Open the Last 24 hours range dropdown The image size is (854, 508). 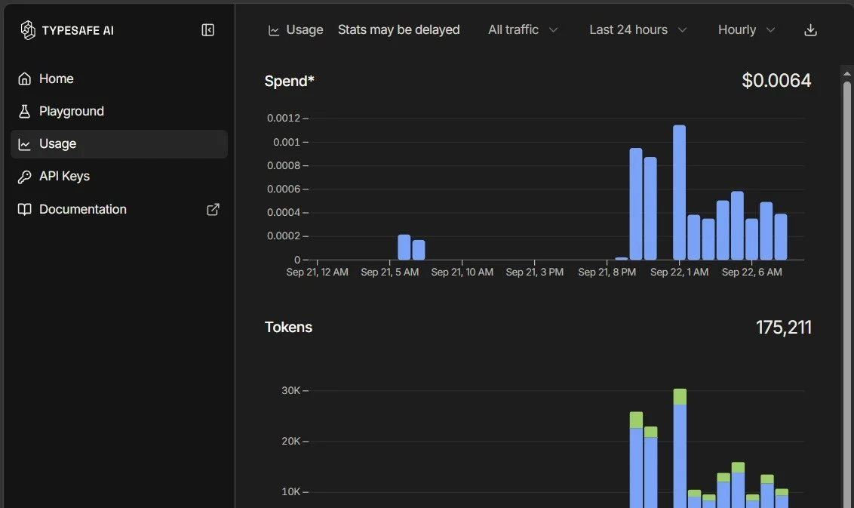coord(637,30)
